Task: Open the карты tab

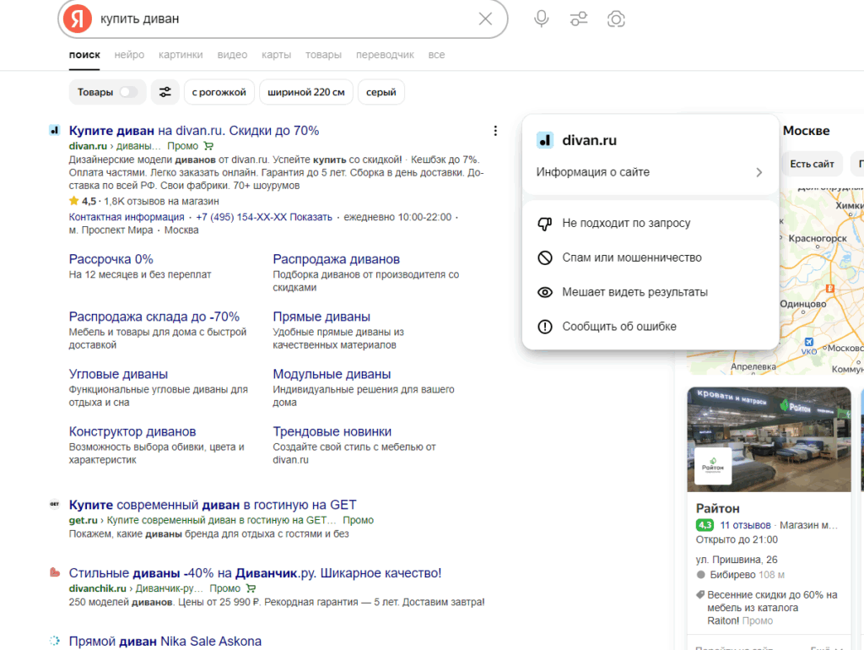Action: click(x=276, y=55)
